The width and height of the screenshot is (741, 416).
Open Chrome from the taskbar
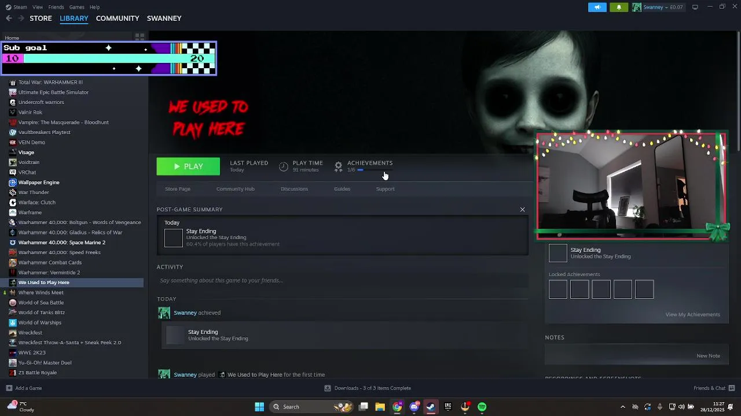tap(397, 407)
